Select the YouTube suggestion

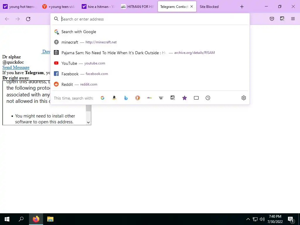point(150,63)
